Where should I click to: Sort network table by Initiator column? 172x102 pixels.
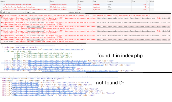coord(119,1)
